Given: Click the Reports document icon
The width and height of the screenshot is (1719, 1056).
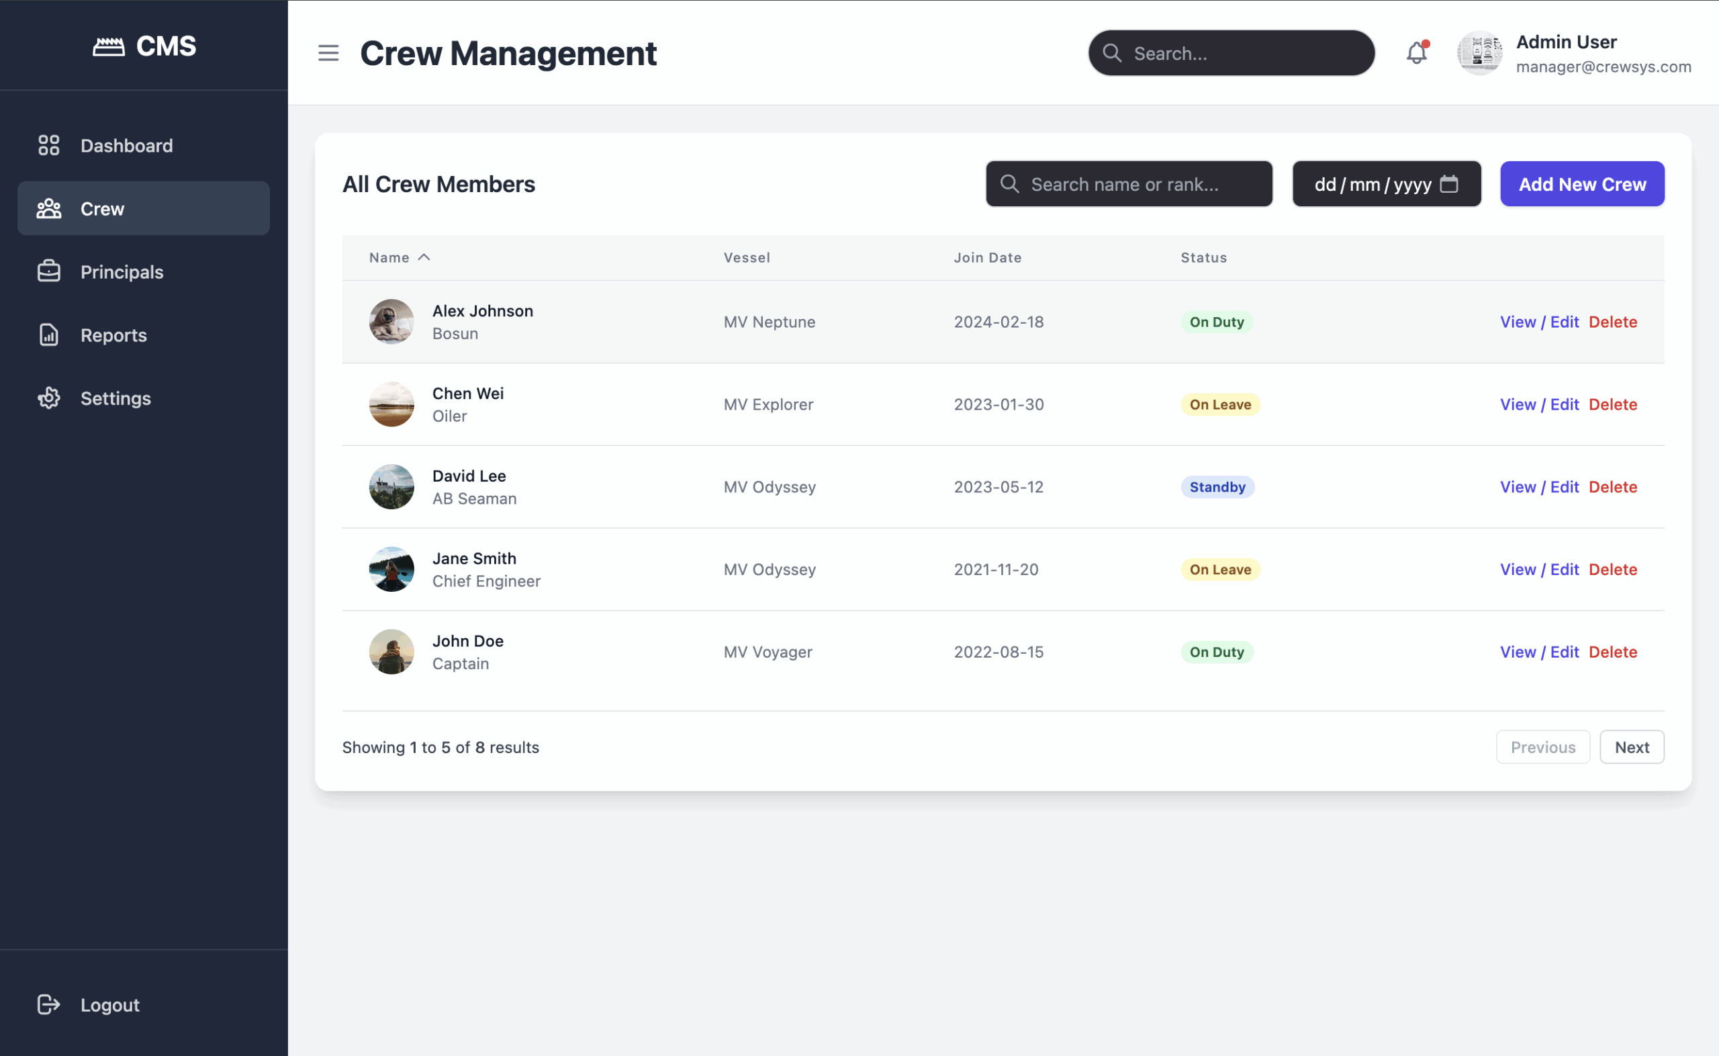Looking at the screenshot, I should click(48, 335).
